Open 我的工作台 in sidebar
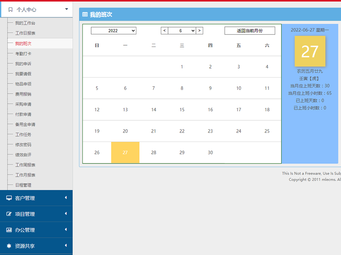Screen dimensions: 341x255 [25, 23]
